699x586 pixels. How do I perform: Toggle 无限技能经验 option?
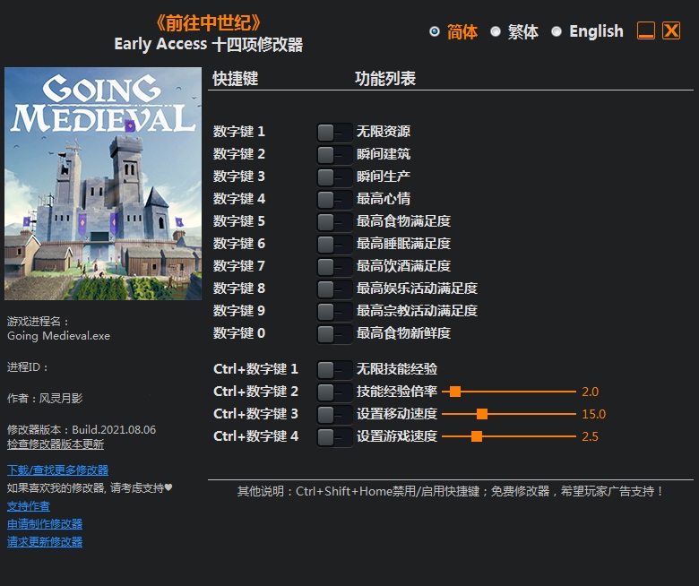coord(333,369)
